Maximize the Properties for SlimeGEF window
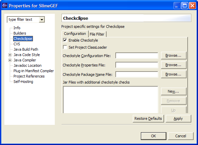Screen dimensions: 198x145 click(185, 6)
